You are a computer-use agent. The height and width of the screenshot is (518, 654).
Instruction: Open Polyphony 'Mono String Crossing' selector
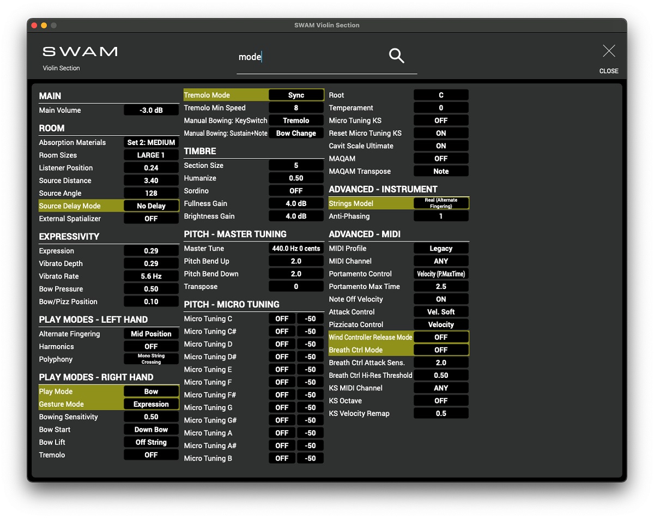(151, 359)
